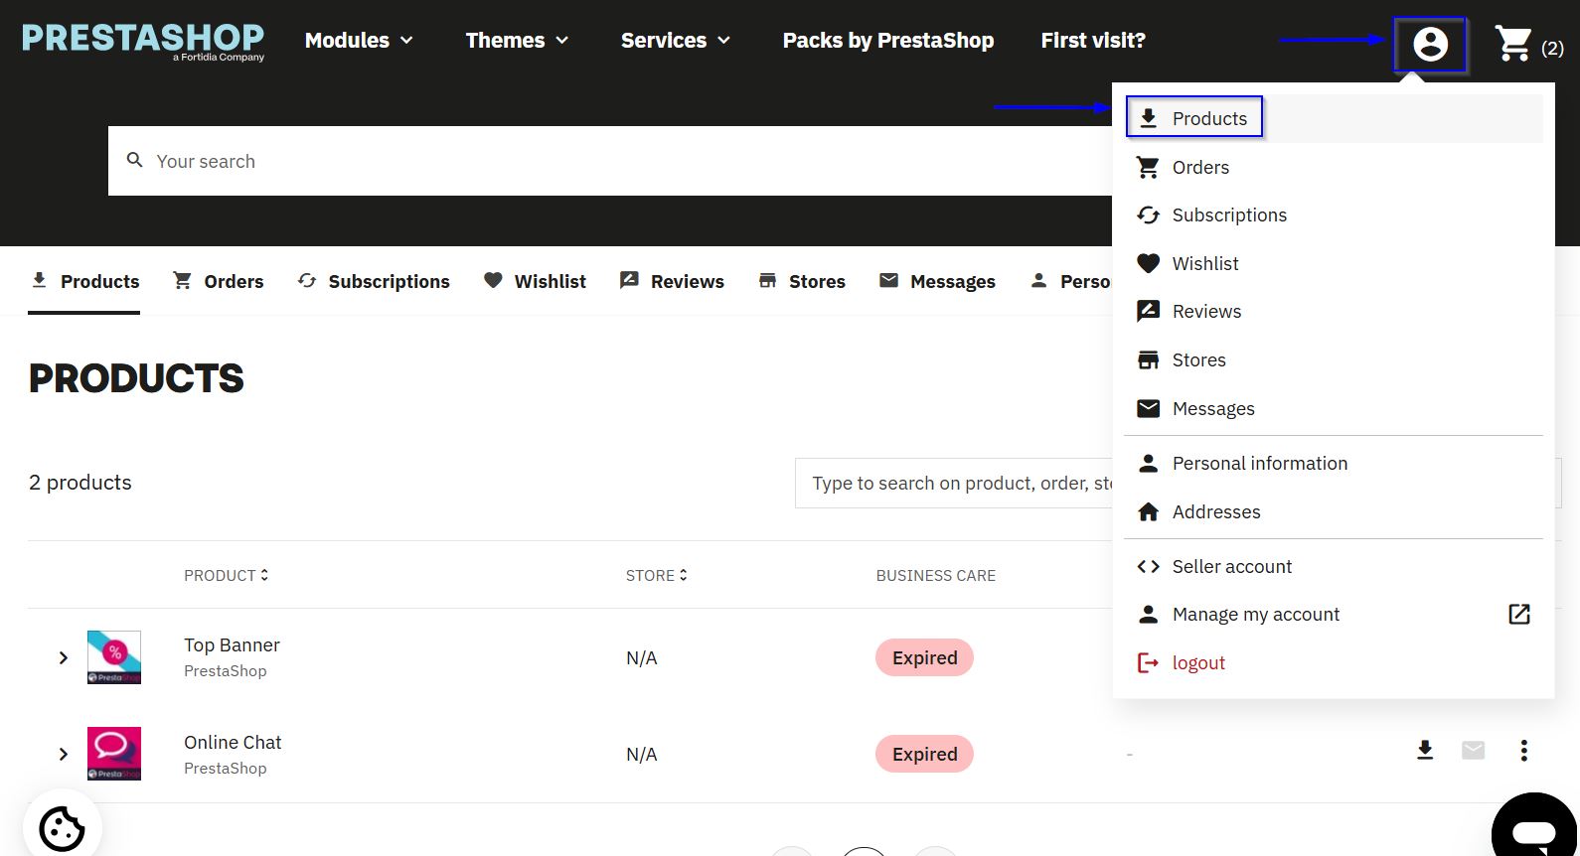The image size is (1580, 856).
Task: Choose Seller account from account menu
Action: click(1231, 567)
